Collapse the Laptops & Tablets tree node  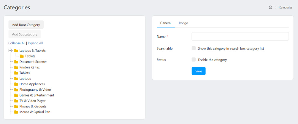[10, 50]
